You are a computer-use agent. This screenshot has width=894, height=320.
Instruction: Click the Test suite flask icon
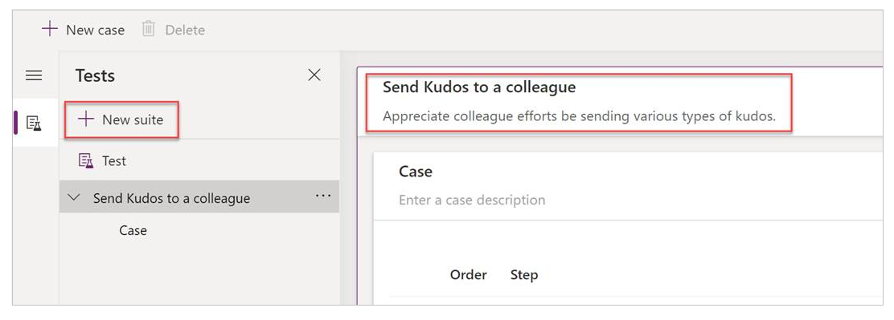(85, 161)
